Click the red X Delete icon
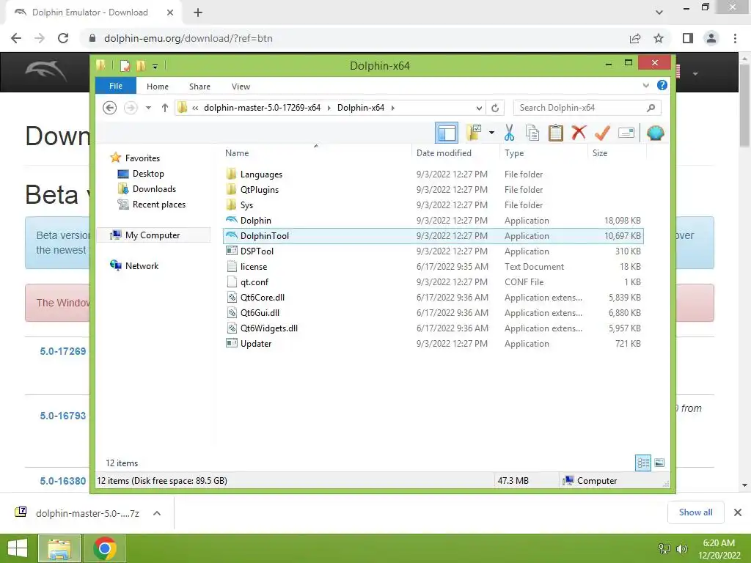The width and height of the screenshot is (751, 563). pos(579,133)
